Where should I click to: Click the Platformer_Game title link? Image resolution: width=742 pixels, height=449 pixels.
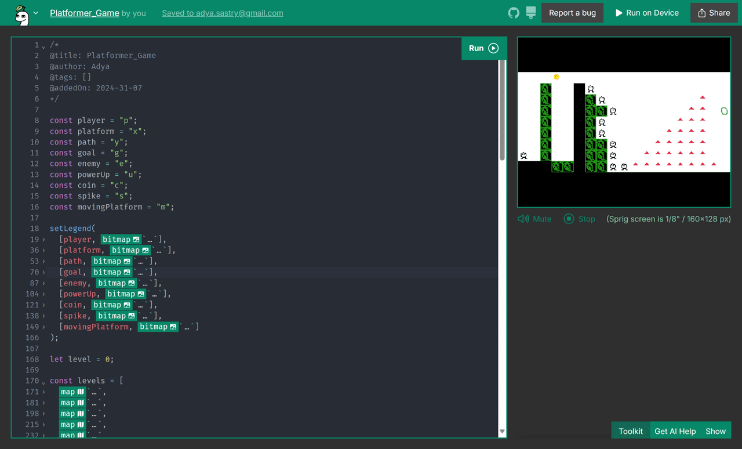coord(85,13)
